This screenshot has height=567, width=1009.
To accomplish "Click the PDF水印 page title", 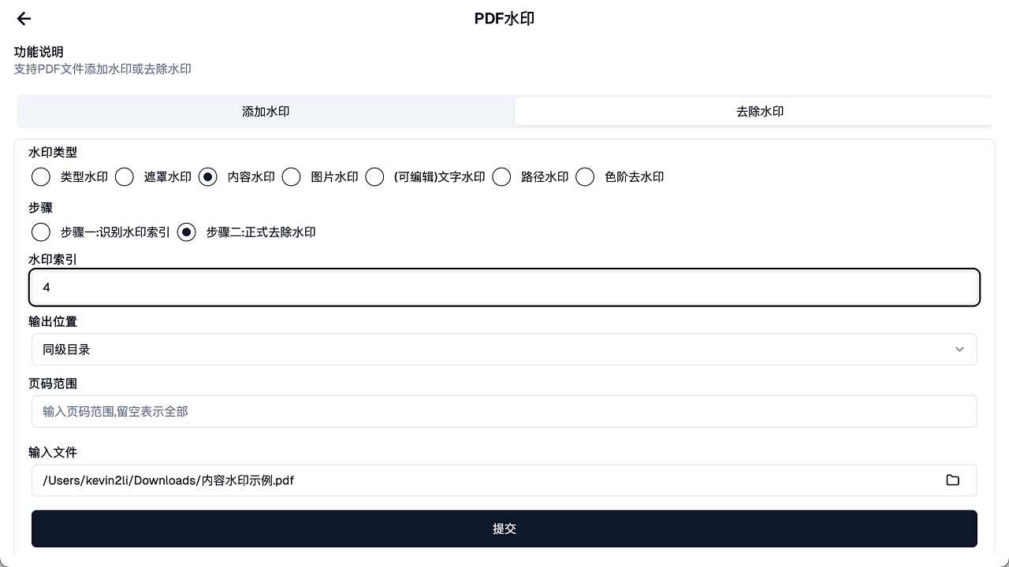I will 504,19.
